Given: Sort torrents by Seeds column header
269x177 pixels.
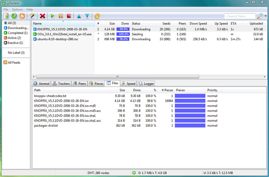Looking at the screenshot, I should [164, 24].
